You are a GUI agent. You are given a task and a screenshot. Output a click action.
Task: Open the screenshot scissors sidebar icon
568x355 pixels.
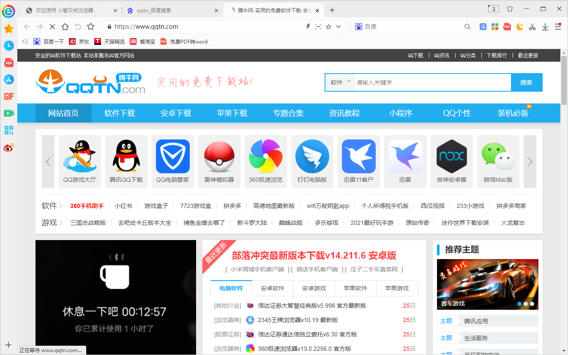8,79
